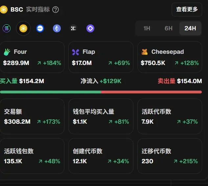Click the Four +184% trend arrow
This screenshot has width=208, height=186.
[x=39, y=63]
